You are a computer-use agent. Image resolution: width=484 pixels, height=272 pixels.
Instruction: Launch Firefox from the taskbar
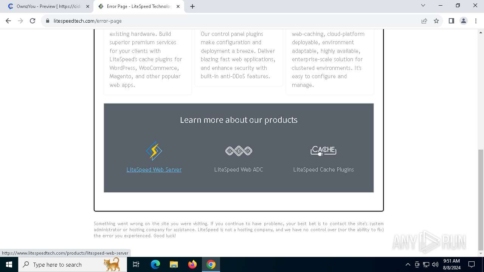coord(192,264)
